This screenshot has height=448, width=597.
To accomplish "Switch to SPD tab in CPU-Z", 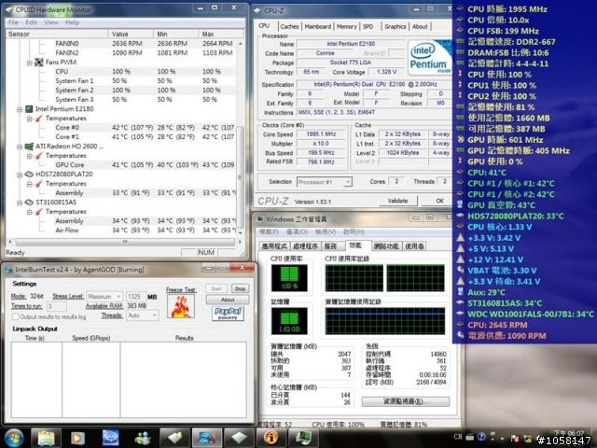I will click(368, 26).
